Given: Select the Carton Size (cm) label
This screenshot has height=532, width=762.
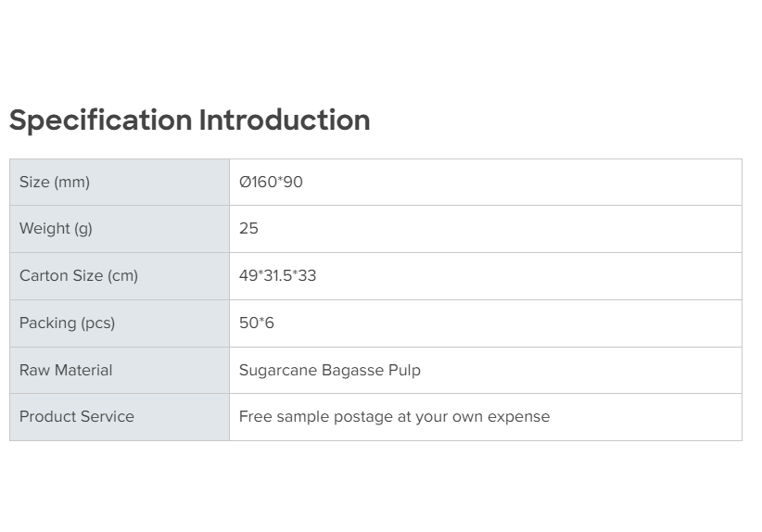Looking at the screenshot, I should pos(79,276).
